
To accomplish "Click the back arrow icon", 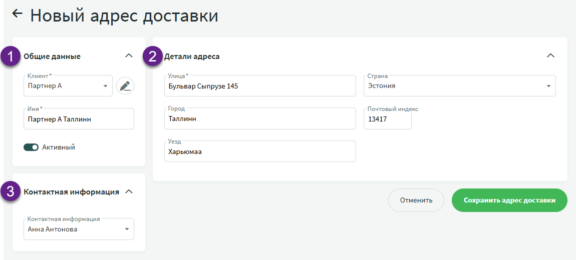I will [18, 14].
